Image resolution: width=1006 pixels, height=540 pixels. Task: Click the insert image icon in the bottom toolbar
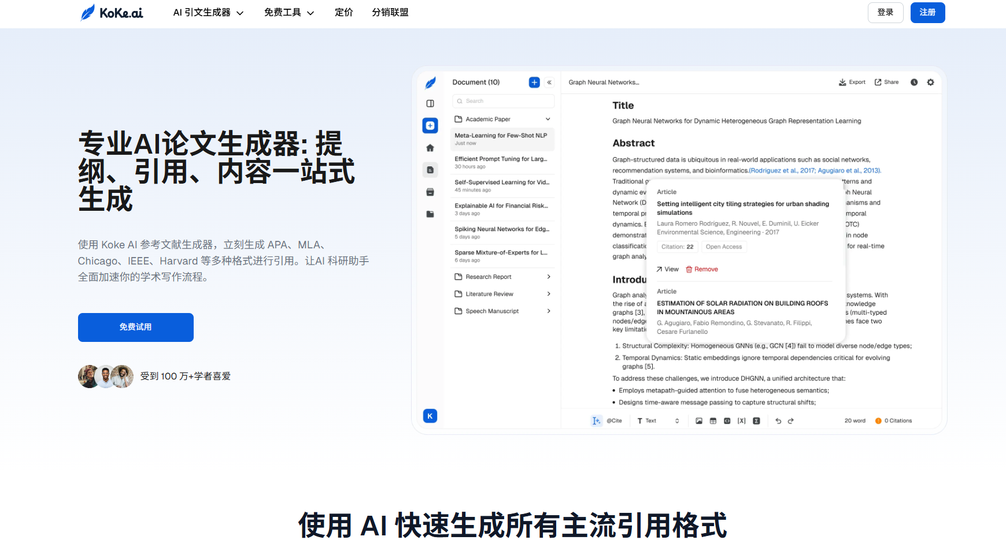[699, 421]
